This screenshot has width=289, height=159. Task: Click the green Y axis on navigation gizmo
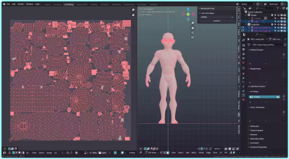pyautogui.click(x=188, y=14)
